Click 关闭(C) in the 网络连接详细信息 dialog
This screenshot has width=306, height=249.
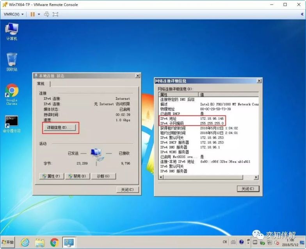pyautogui.click(x=248, y=188)
